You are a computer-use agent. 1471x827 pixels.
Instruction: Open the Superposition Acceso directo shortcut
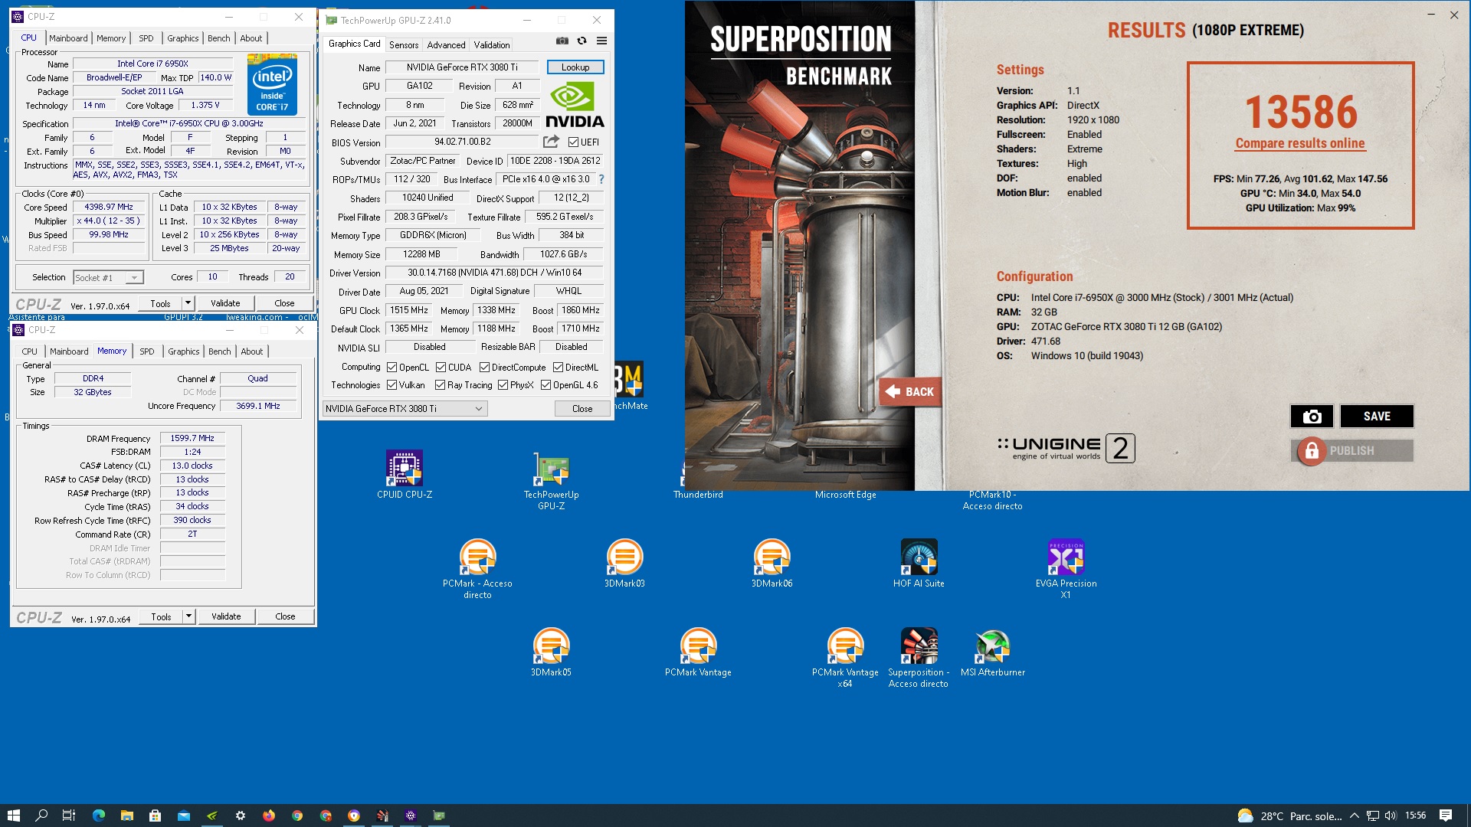tap(919, 658)
